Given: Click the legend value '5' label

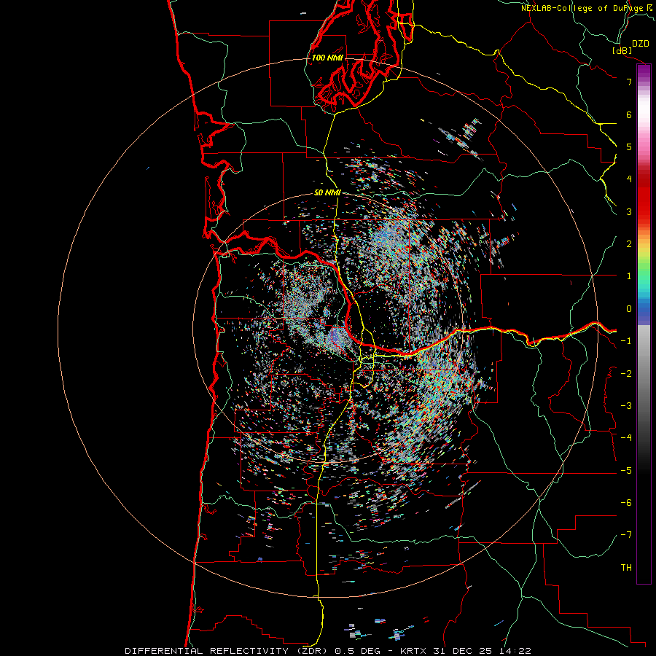Looking at the screenshot, I should point(629,147).
